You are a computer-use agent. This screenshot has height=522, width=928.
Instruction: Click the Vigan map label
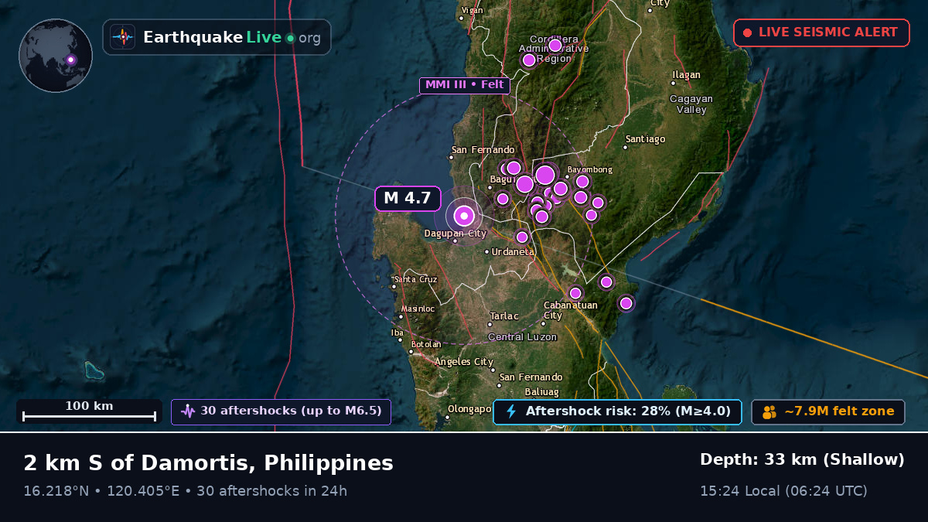[472, 11]
